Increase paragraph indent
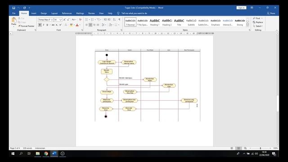The width and height of the screenshot is (288, 162). pos(109,19)
